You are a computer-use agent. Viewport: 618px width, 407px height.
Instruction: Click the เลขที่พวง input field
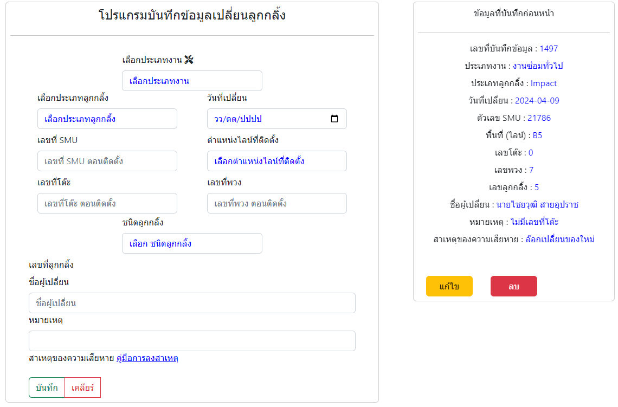(276, 203)
